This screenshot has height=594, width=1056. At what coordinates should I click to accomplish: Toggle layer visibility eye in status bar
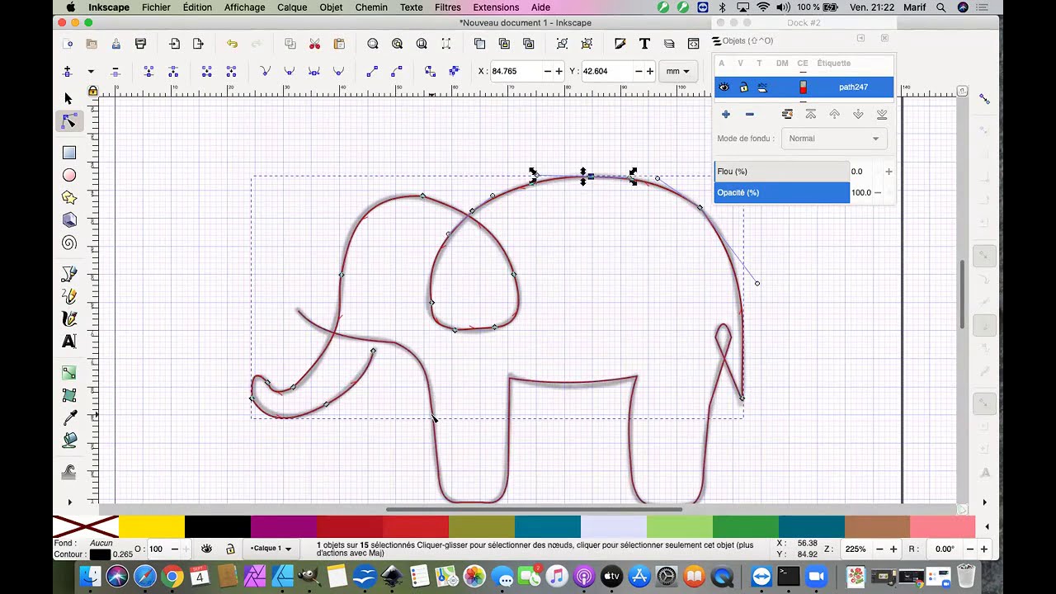pyautogui.click(x=206, y=549)
